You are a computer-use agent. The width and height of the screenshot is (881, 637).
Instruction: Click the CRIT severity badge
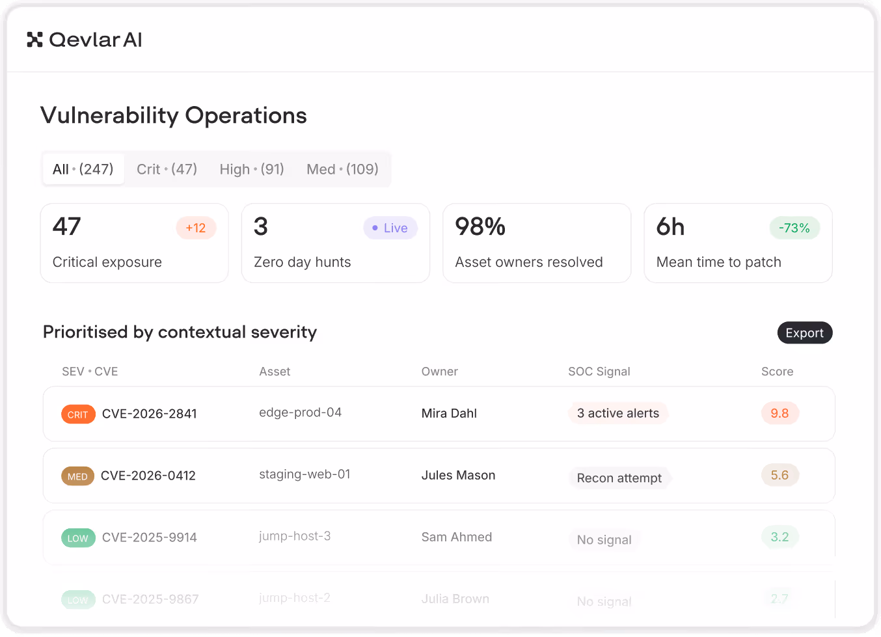click(x=78, y=414)
